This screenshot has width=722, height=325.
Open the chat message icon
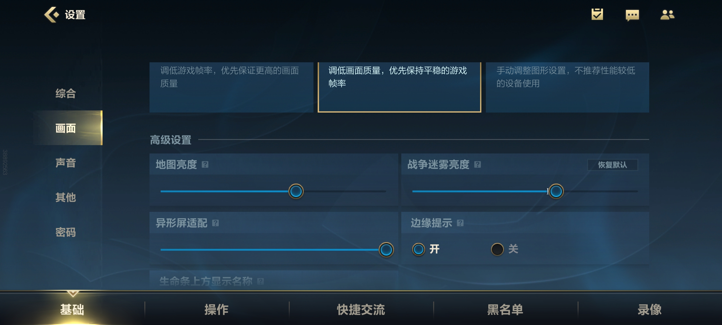tap(632, 15)
